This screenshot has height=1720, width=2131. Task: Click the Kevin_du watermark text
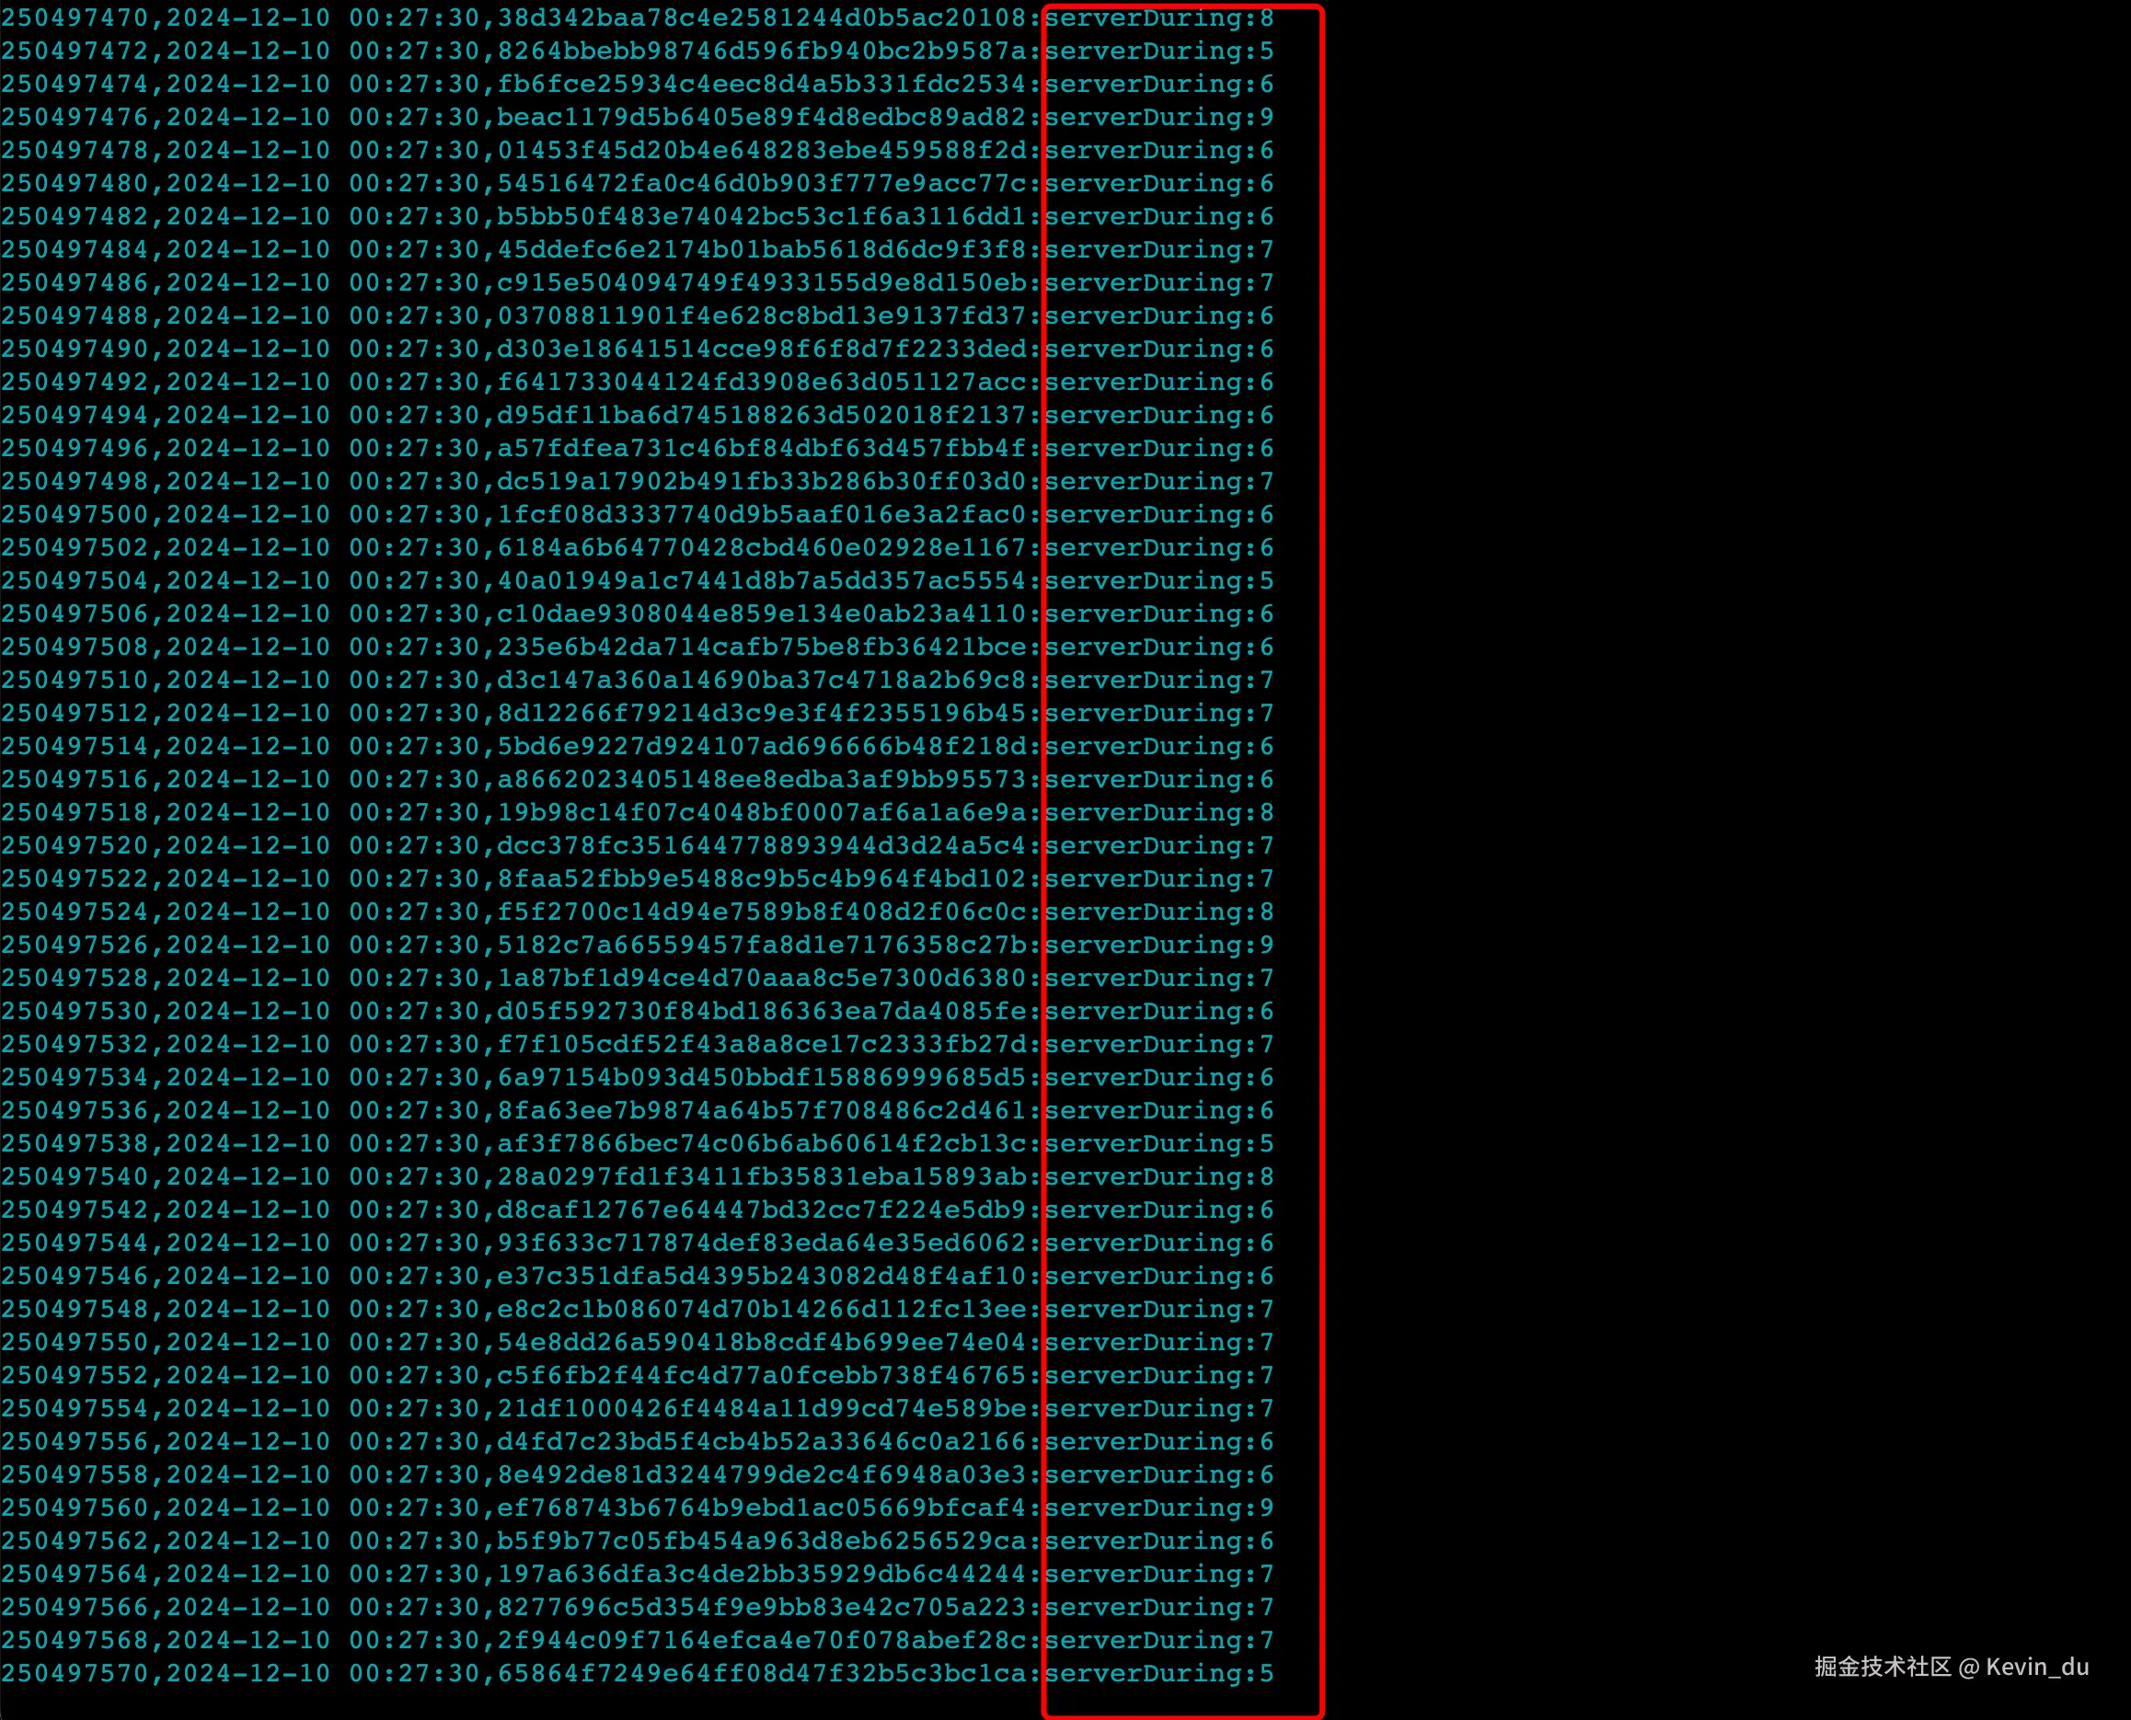click(x=2037, y=1668)
